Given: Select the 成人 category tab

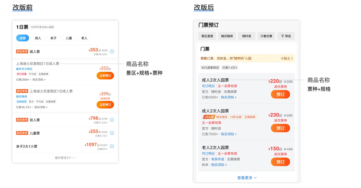Looking at the screenshot, I should coord(38,38).
